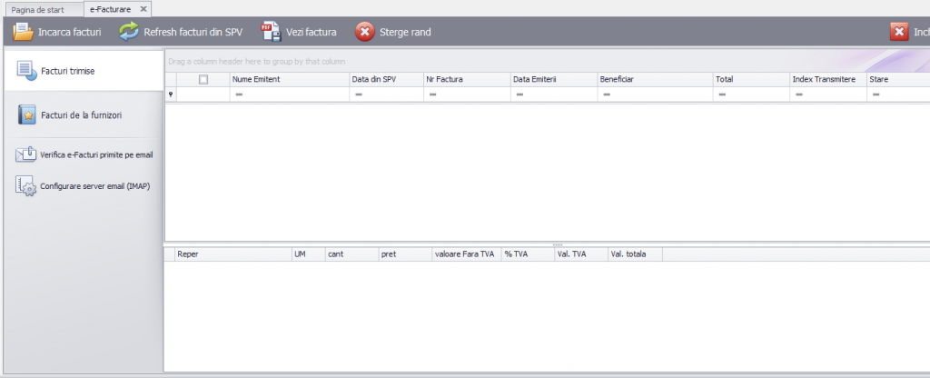Sort by the Data din SPV column header
Image resolution: width=930 pixels, height=378 pixels.
(x=387, y=80)
